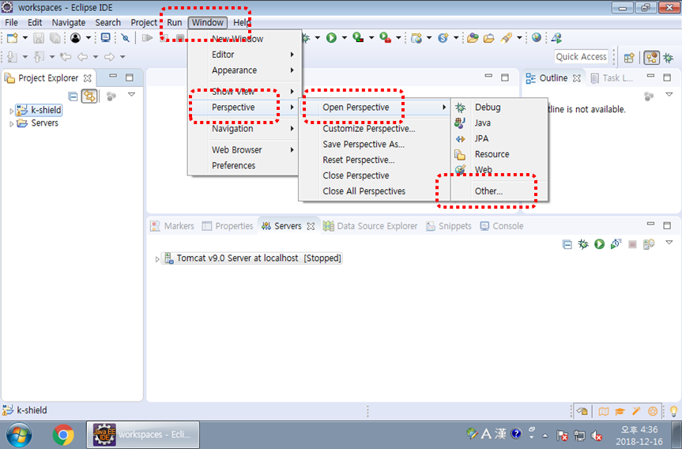
Task: Start the server green play icon
Action: click(x=599, y=244)
